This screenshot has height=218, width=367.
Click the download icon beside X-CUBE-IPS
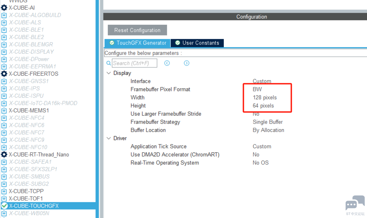[x=4, y=89]
